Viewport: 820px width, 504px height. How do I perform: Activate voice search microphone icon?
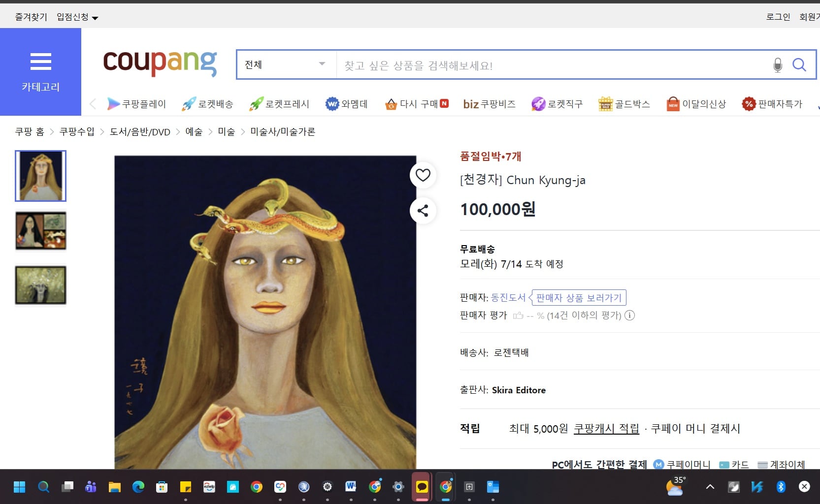click(778, 65)
